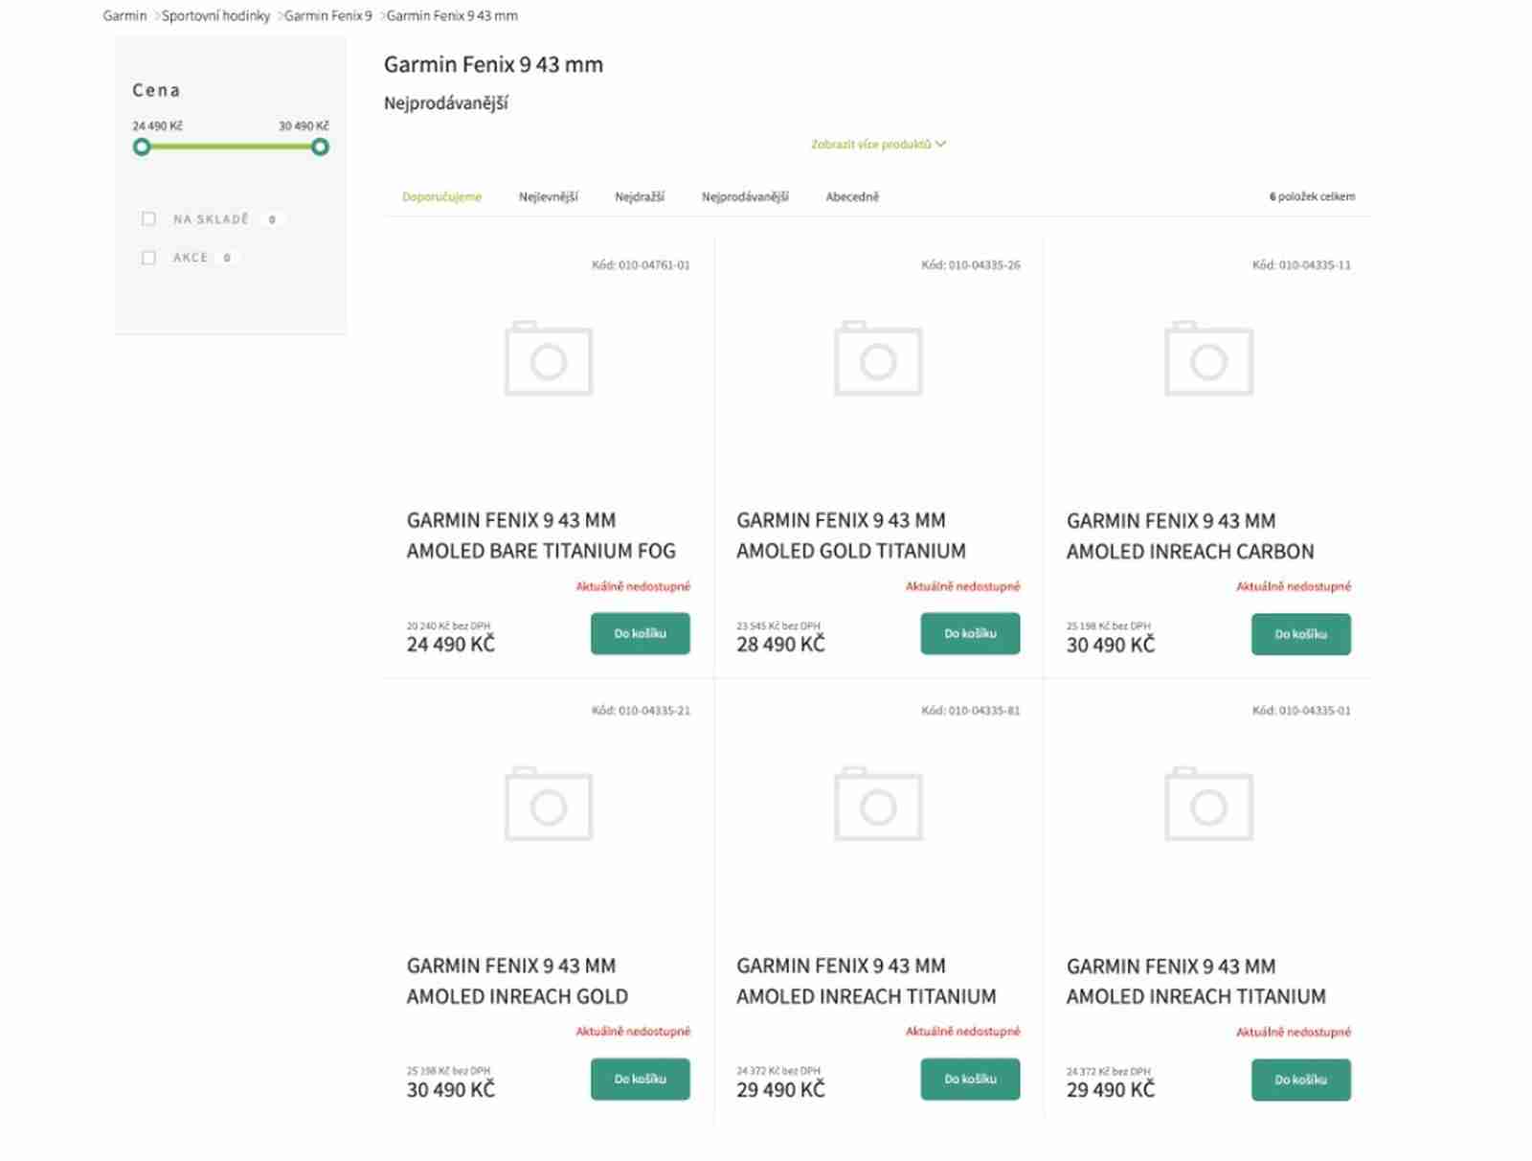Open Inreach Titanium title for code 010-04335-01
The width and height of the screenshot is (1532, 1161).
click(1196, 982)
